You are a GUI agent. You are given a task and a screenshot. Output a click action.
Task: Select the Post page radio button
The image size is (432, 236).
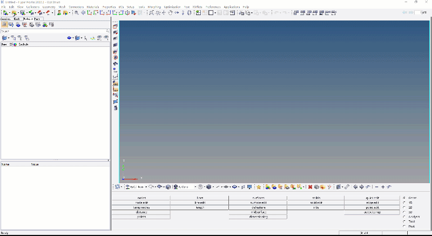tap(404, 226)
